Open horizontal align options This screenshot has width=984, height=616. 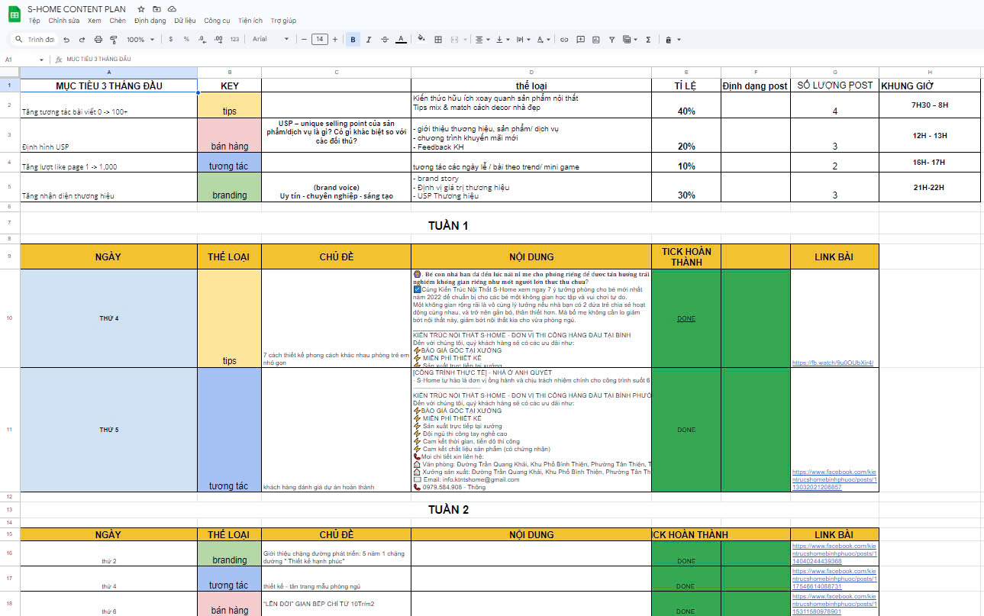(482, 39)
